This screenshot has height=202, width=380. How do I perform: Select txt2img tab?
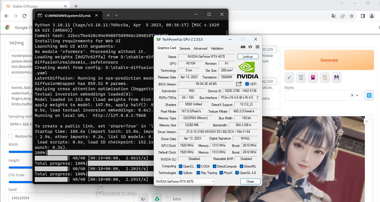click(x=17, y=43)
